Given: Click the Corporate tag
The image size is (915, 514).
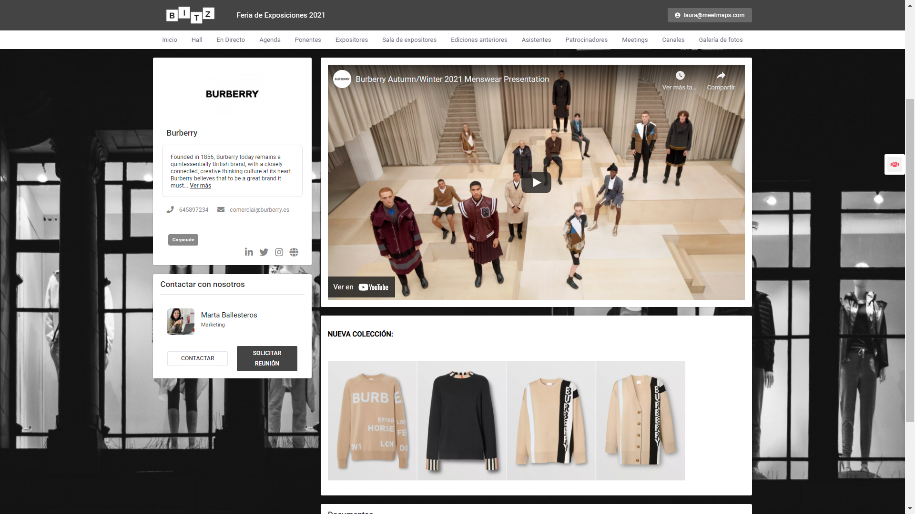Looking at the screenshot, I should click(x=183, y=240).
